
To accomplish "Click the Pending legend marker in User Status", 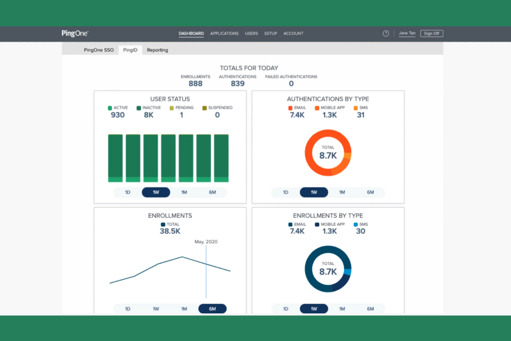I will (171, 108).
